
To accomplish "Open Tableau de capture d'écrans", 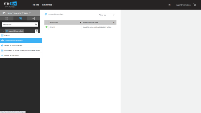I will coord(21,45).
